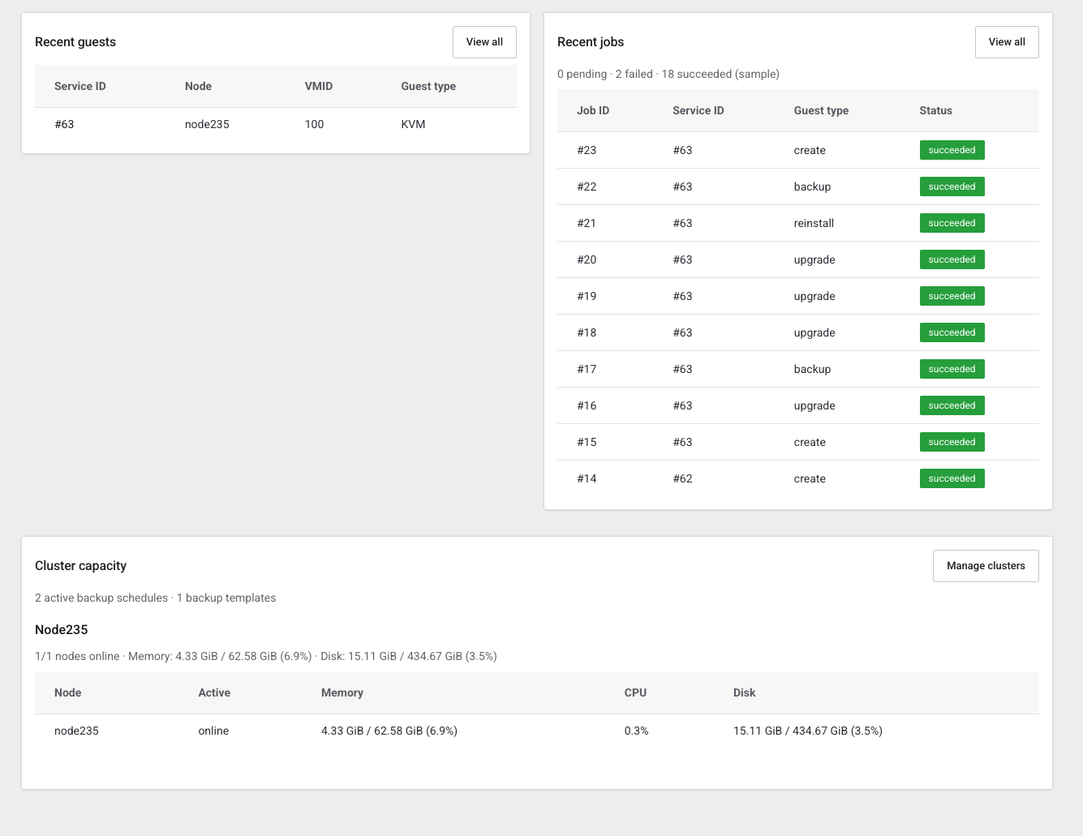Click Memory column header in Cluster capacity

pyautogui.click(x=342, y=692)
